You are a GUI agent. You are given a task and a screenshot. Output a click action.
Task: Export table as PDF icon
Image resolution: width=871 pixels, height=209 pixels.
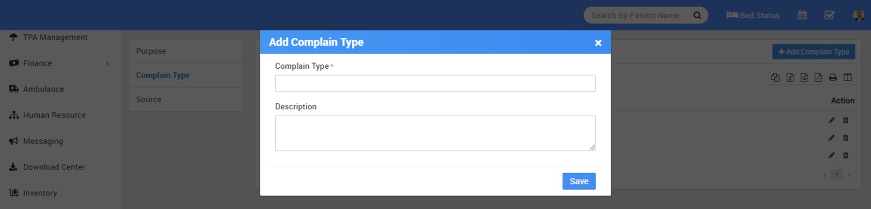(x=818, y=77)
